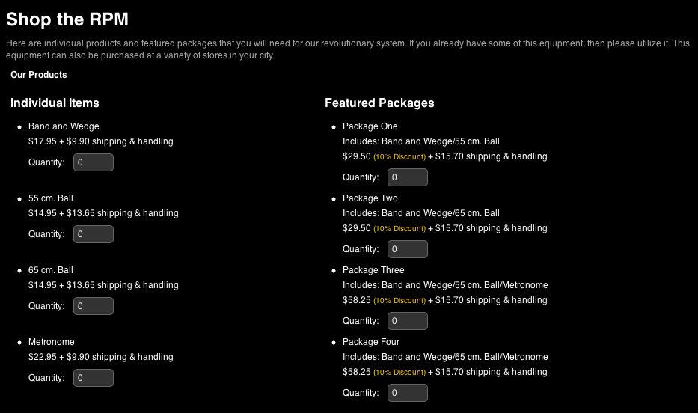Click the Metronome product name

(52, 342)
